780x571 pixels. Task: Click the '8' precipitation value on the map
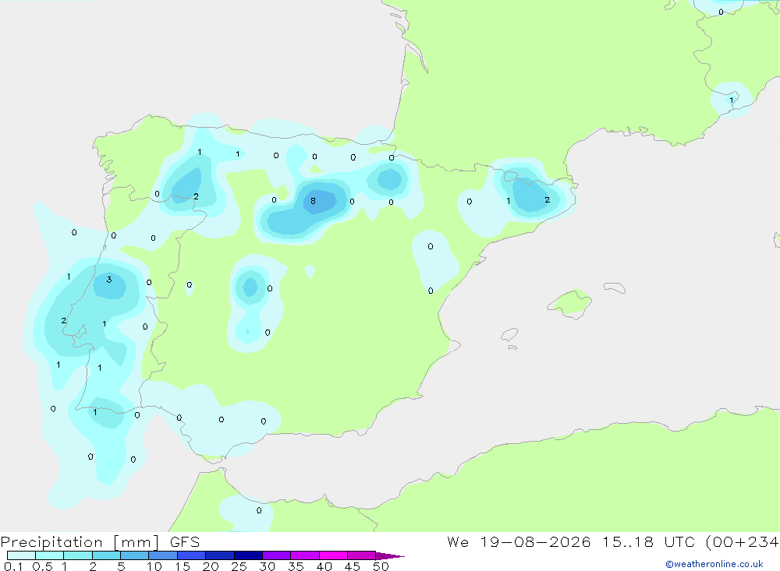(x=313, y=201)
